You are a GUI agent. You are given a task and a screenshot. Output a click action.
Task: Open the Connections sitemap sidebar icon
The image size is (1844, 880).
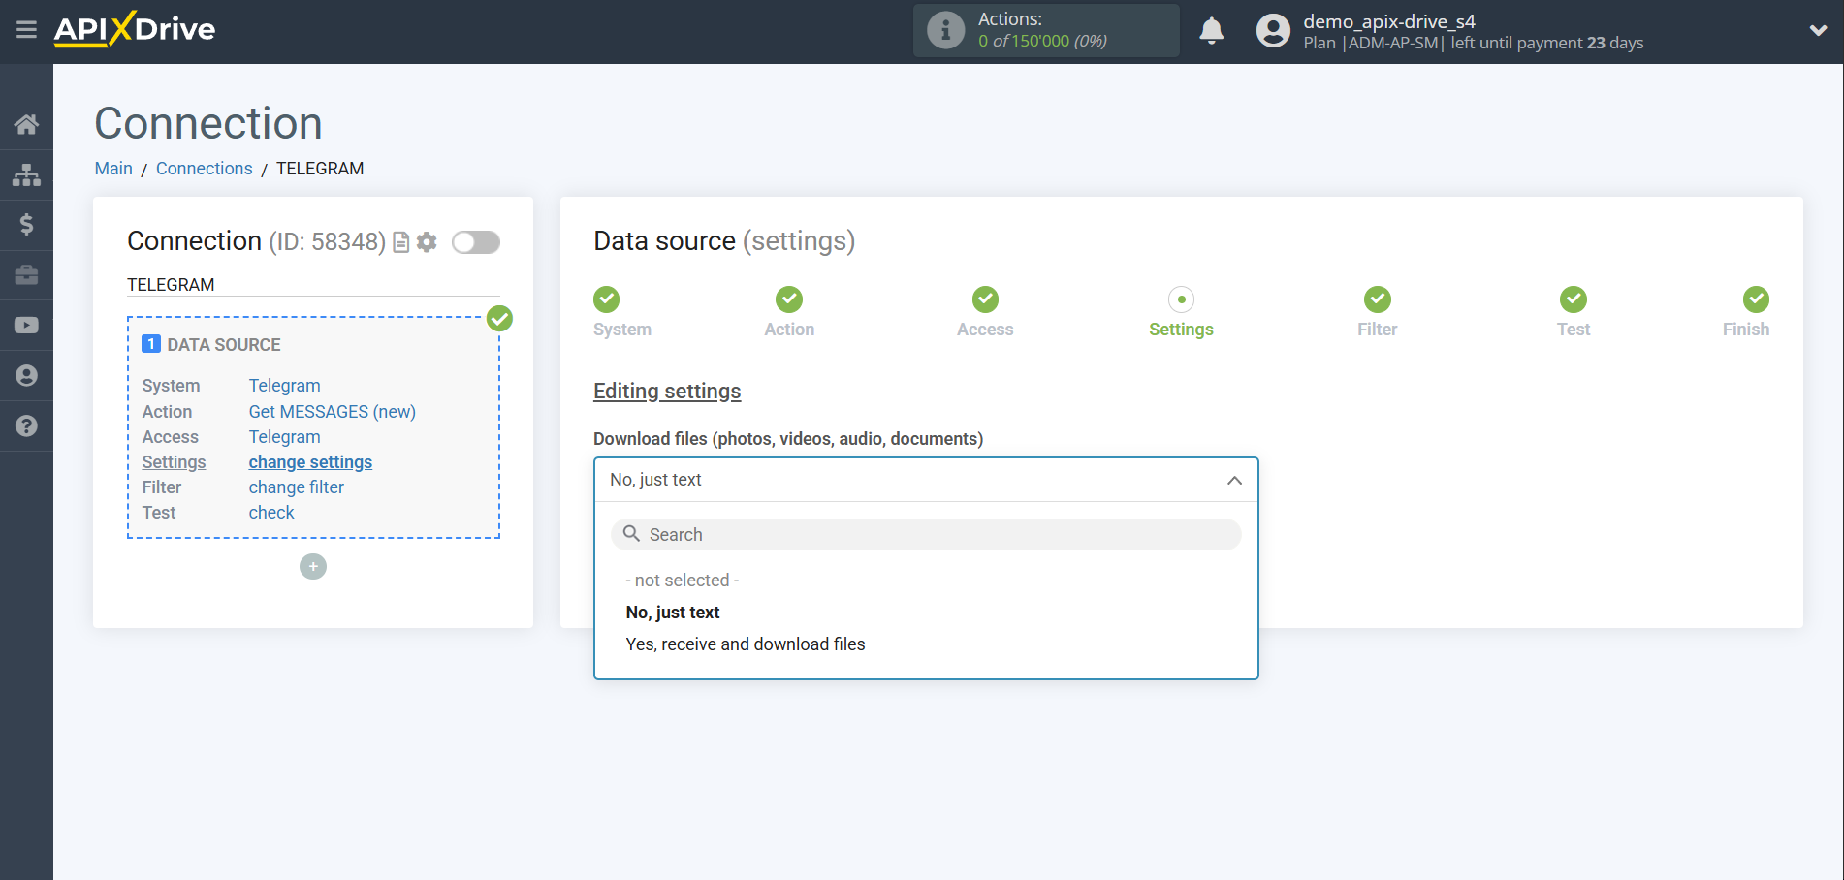coord(26,174)
